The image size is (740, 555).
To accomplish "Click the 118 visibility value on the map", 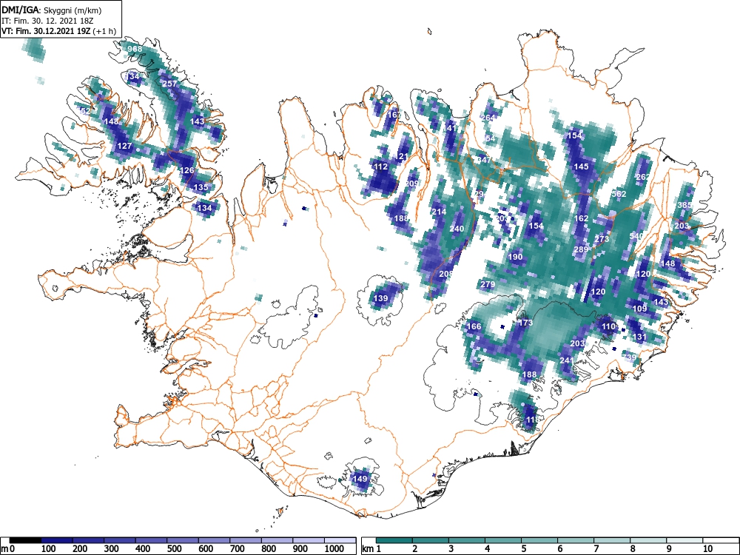I will [532, 420].
